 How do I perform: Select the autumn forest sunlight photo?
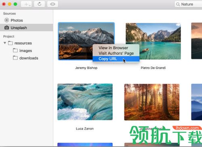(152, 102)
